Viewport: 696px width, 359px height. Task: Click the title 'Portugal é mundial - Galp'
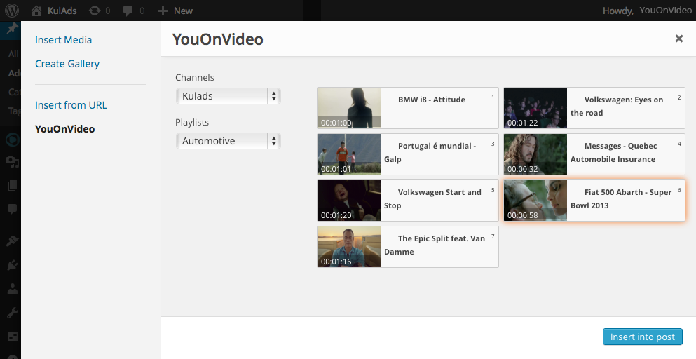pyautogui.click(x=430, y=152)
